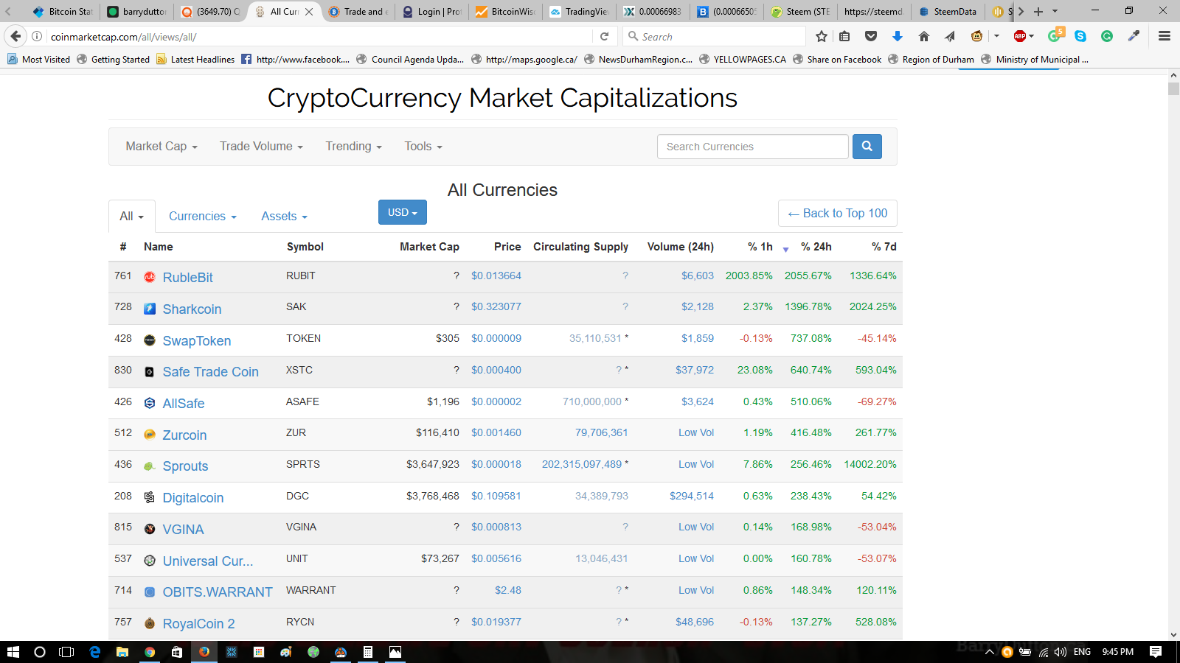The image size is (1180, 663).
Task: Open the Downloads arrow icon
Action: click(x=897, y=36)
